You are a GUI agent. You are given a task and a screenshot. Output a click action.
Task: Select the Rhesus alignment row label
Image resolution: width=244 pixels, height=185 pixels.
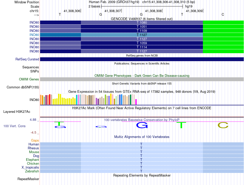(33, 148)
